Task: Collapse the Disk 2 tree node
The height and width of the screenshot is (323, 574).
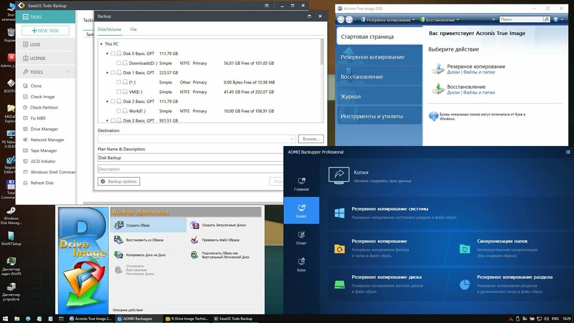Action: 107,101
